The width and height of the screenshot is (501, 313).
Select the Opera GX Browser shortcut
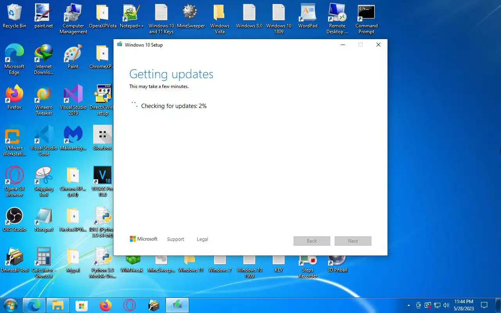[14, 182]
